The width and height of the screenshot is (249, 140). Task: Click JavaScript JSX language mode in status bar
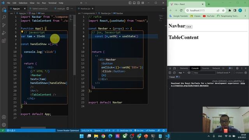pos(124,131)
